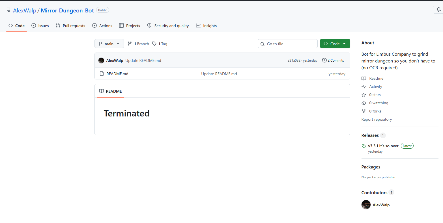Click the book icon on the README tab

(102, 91)
